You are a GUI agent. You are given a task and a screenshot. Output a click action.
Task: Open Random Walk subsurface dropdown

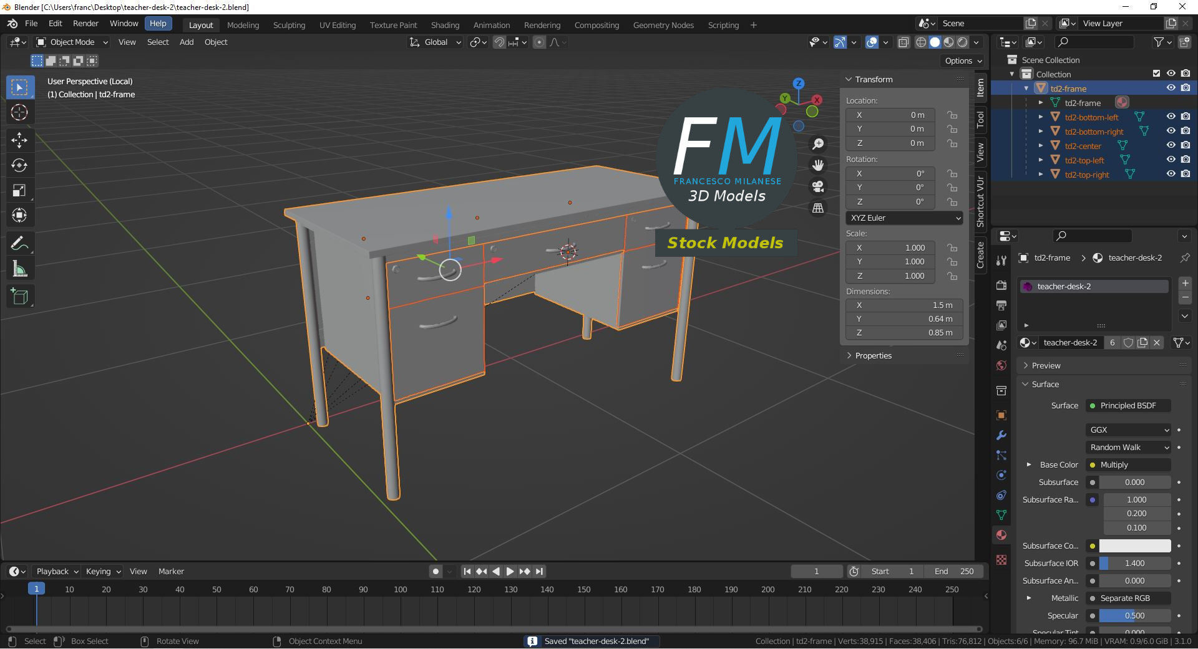(1129, 448)
